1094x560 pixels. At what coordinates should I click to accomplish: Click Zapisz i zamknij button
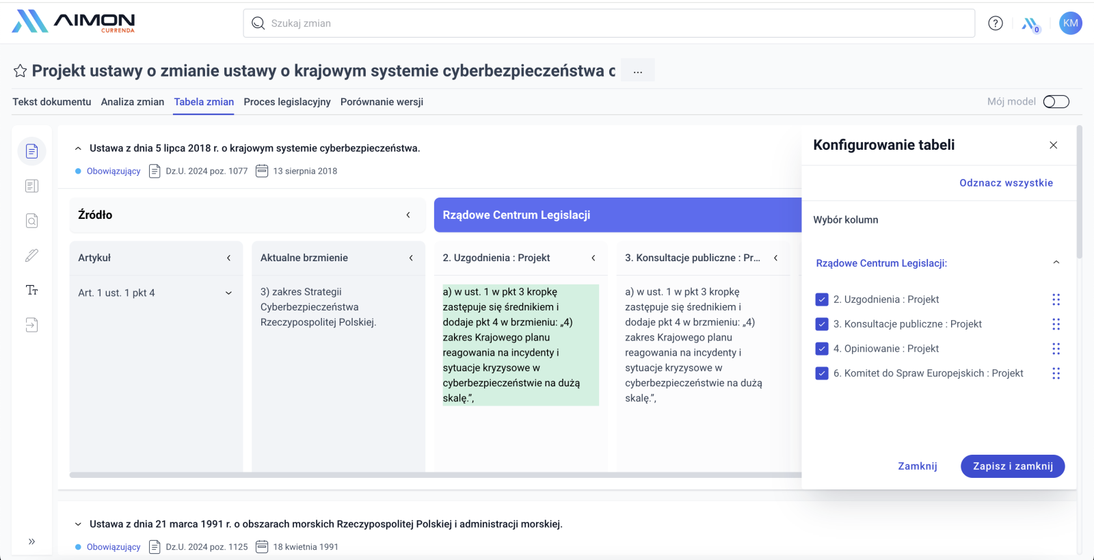click(1013, 466)
